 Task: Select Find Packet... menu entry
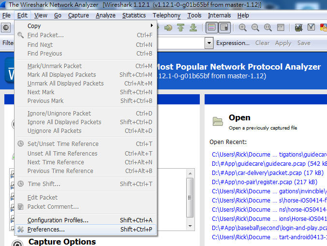coord(86,35)
